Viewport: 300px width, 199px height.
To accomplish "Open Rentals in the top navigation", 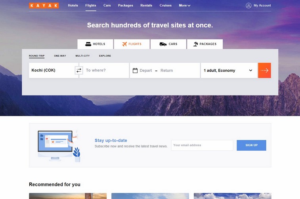I will click(x=146, y=6).
